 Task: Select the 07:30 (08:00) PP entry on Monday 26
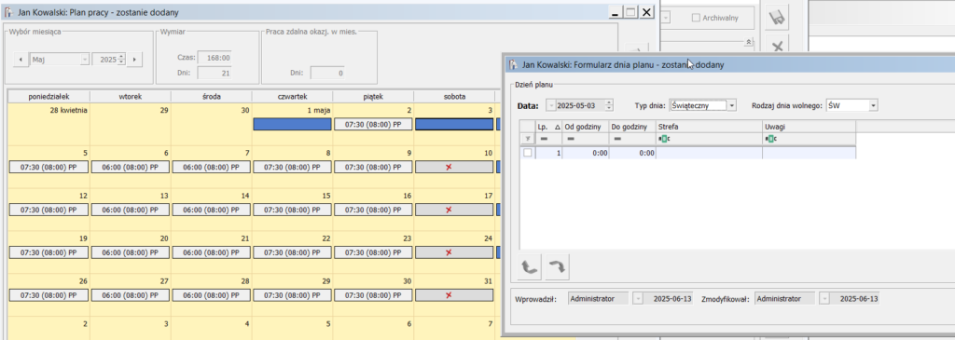[48, 295]
